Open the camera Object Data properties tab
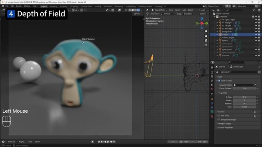 212,111
